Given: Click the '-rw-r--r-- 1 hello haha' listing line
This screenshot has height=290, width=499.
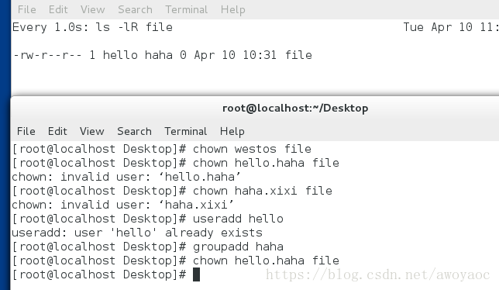Looking at the screenshot, I should [162, 55].
